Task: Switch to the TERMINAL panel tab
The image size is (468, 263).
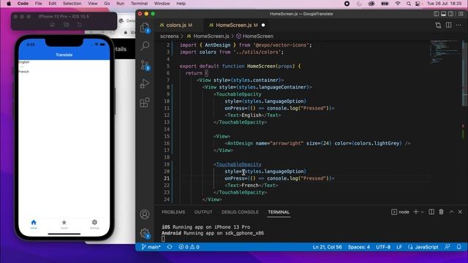Action: pos(279,212)
